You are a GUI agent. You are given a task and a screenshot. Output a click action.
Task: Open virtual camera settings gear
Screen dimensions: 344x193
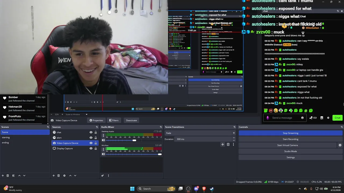[x=340, y=145]
